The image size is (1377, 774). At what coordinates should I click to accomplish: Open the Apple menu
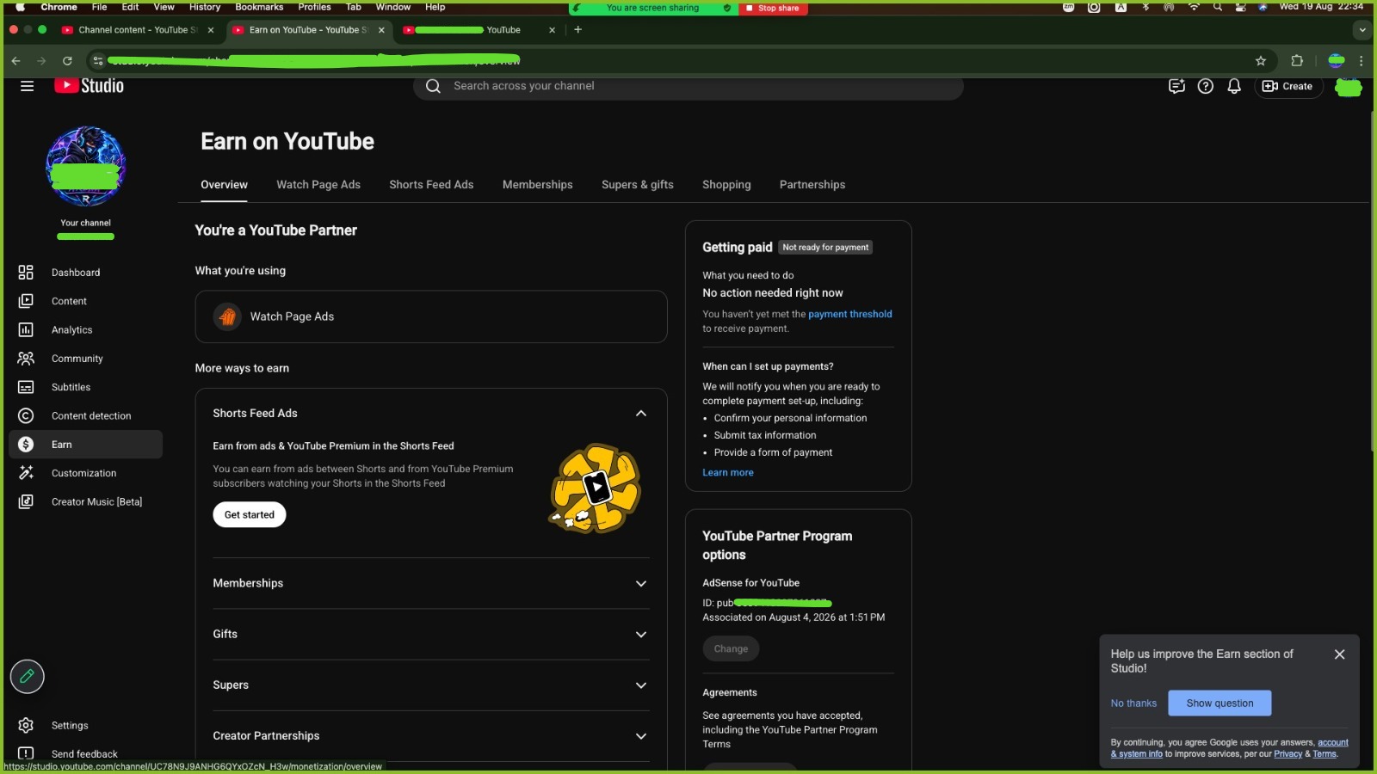point(20,7)
